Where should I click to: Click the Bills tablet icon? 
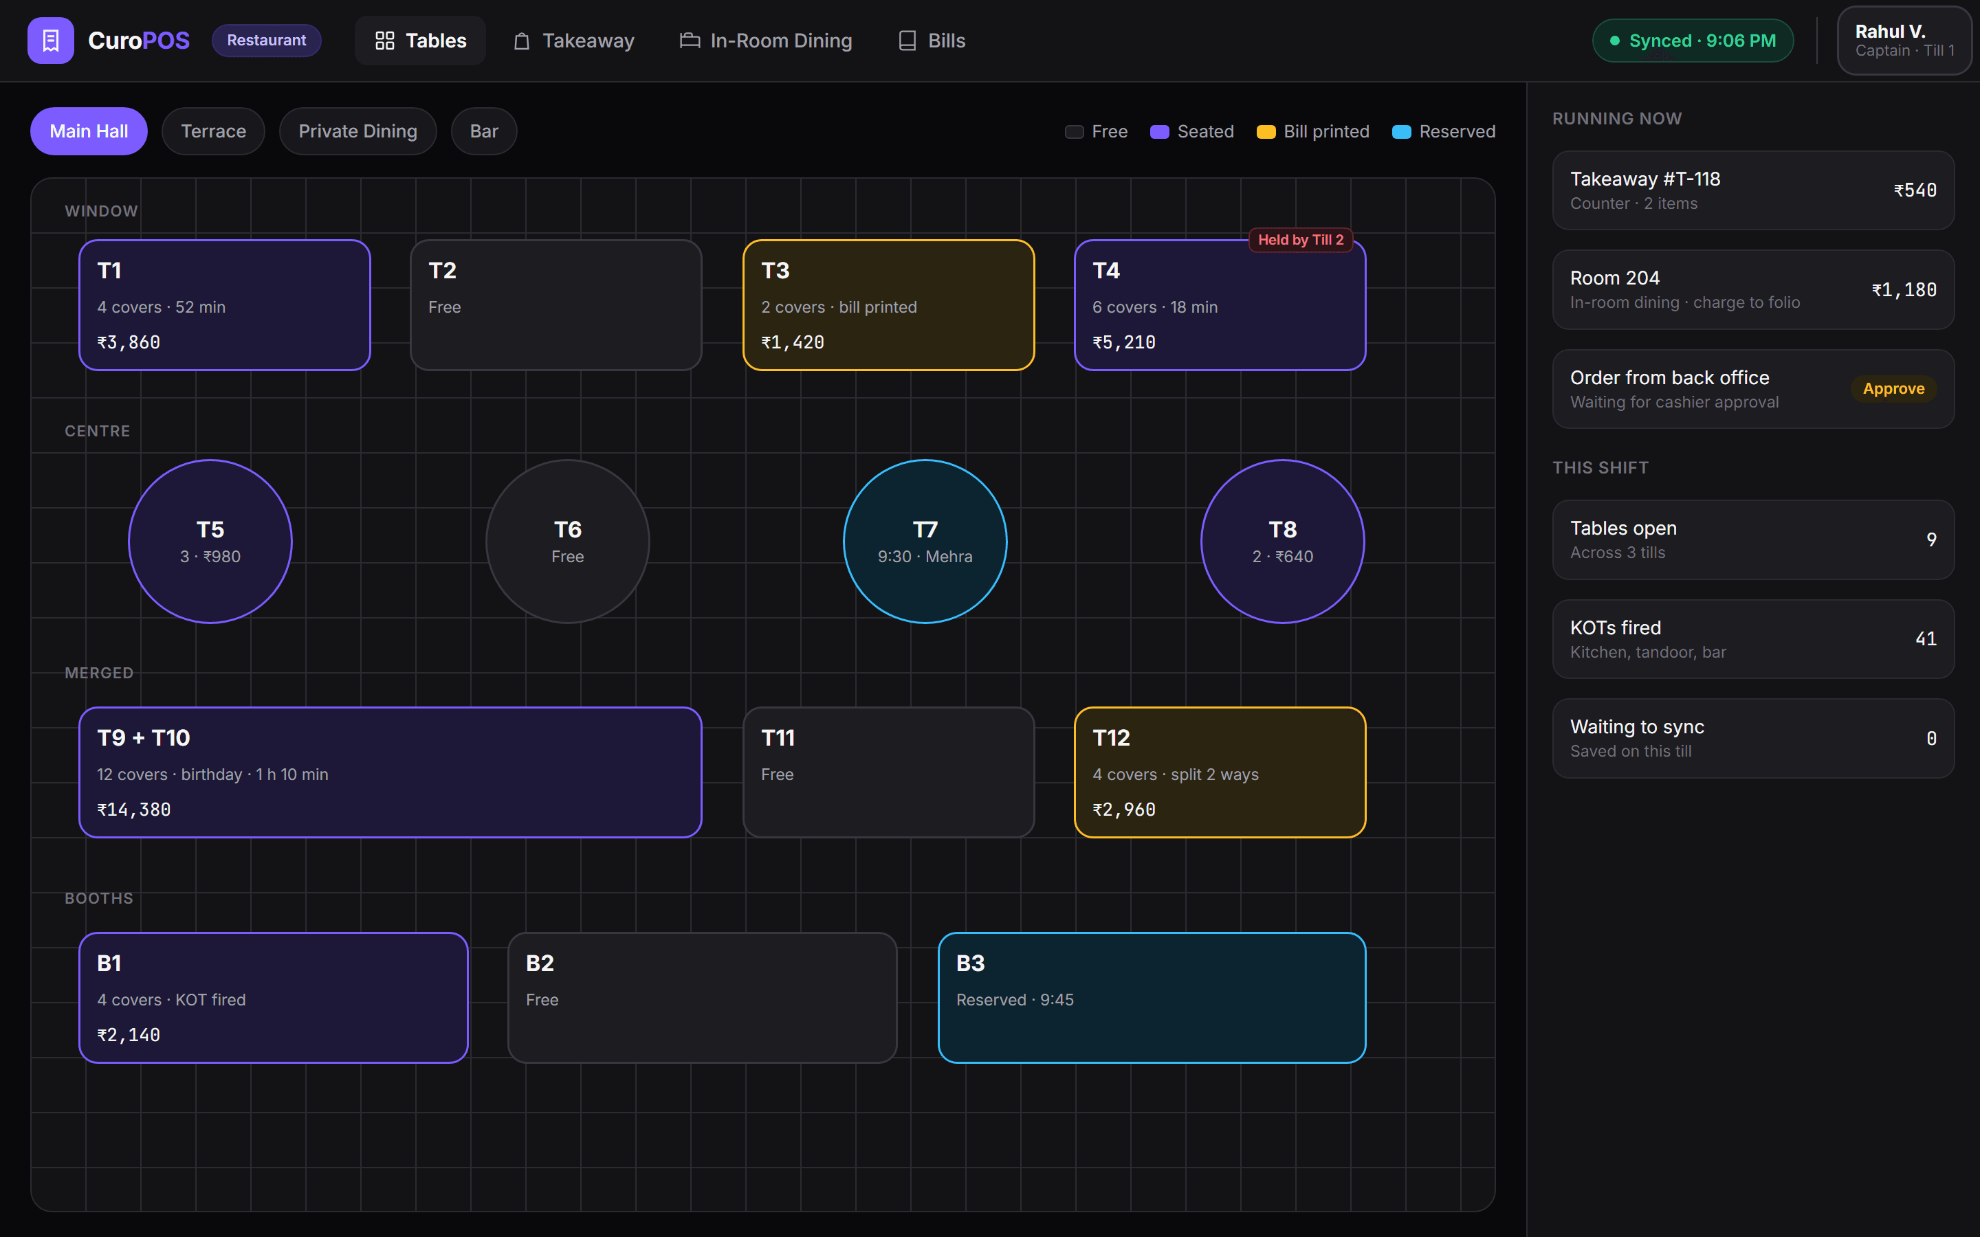point(907,40)
